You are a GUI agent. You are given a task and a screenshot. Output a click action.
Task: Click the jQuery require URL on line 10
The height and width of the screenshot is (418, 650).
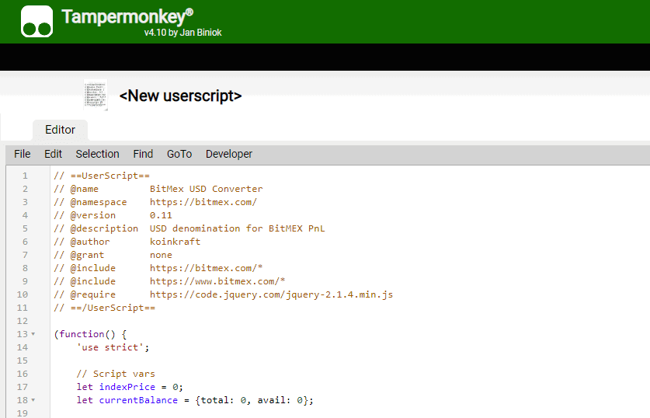(271, 294)
